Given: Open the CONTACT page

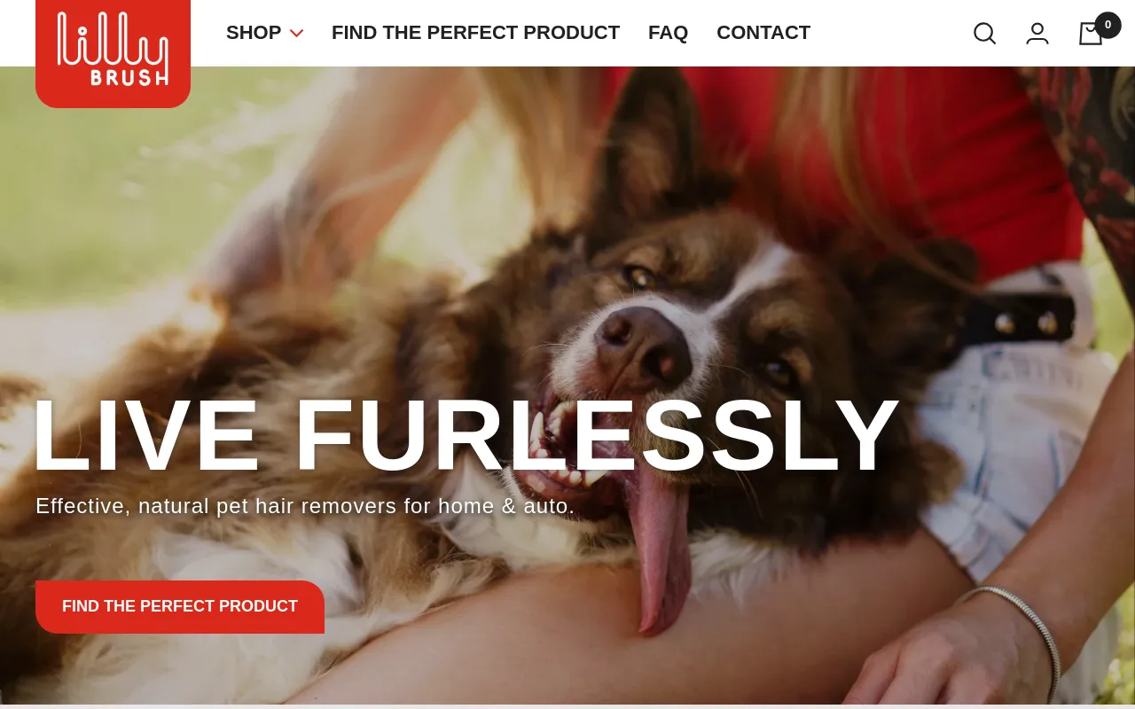Looking at the screenshot, I should 763,33.
